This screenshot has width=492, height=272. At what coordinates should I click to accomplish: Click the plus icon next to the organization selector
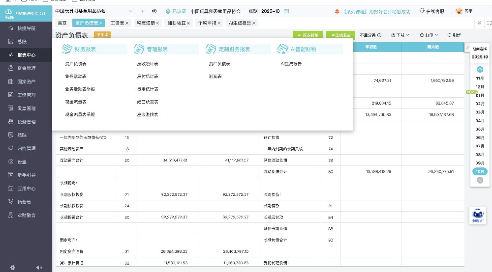pos(143,11)
